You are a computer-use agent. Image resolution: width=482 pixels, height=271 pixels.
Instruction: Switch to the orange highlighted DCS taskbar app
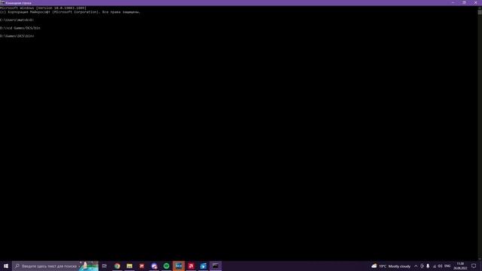pos(178,266)
